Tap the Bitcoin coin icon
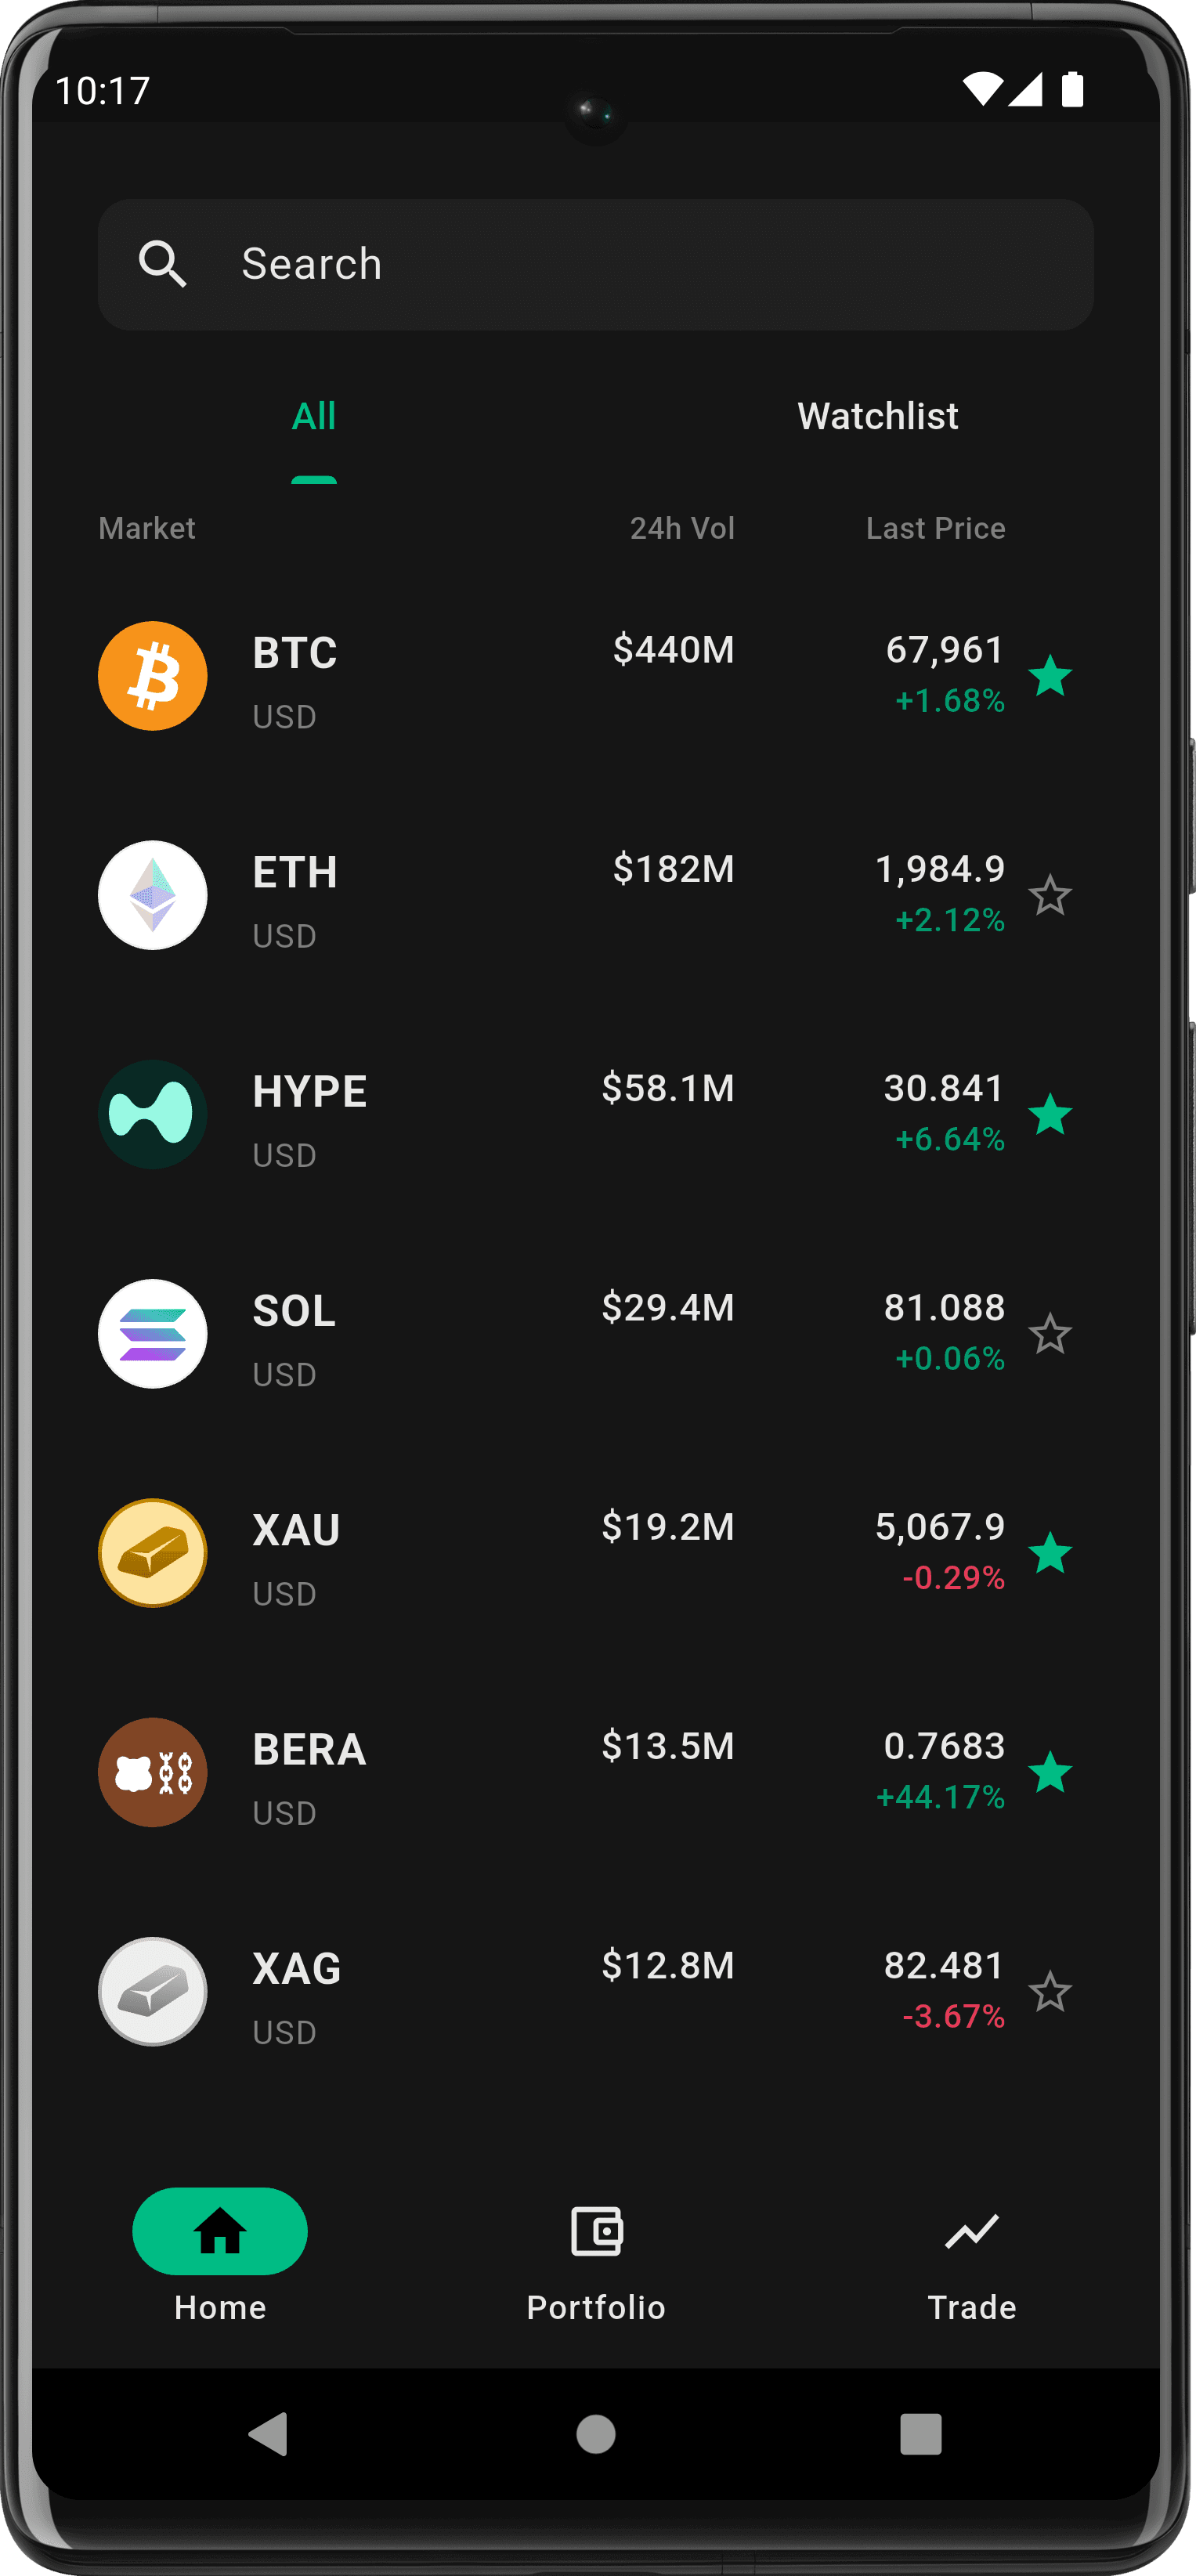Image resolution: width=1196 pixels, height=2576 pixels. click(153, 676)
